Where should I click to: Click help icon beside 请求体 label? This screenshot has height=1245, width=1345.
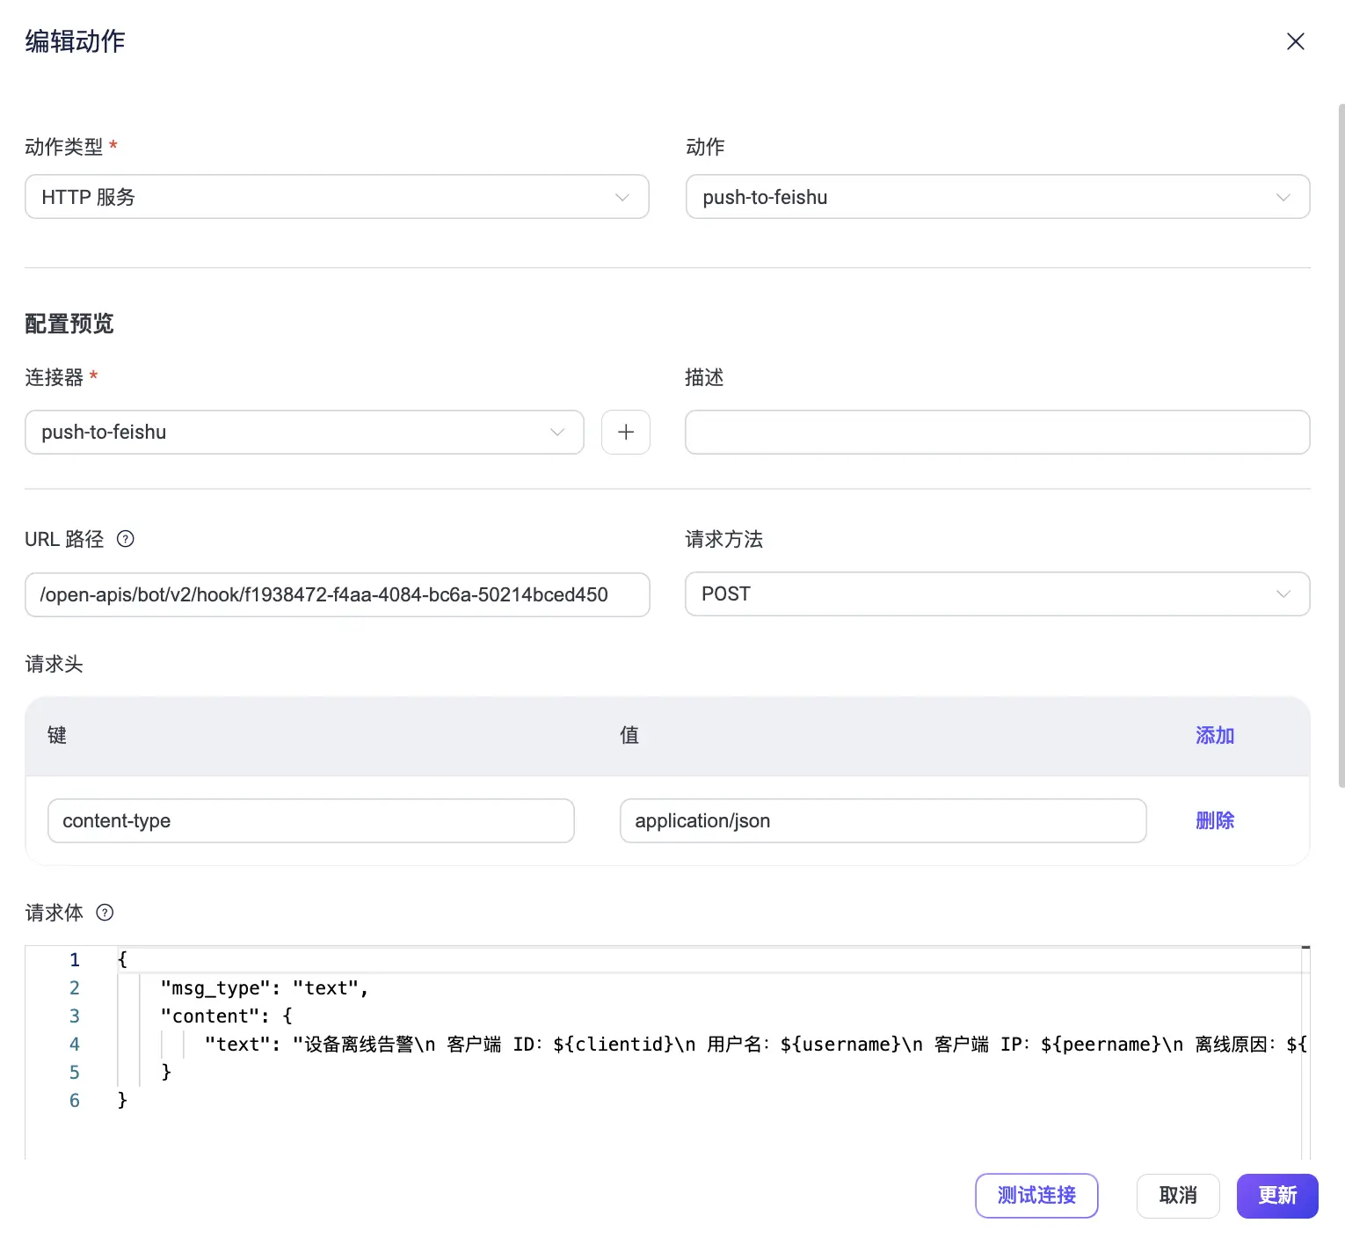(105, 913)
